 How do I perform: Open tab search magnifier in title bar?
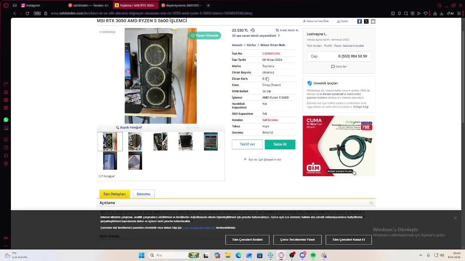(439, 5)
